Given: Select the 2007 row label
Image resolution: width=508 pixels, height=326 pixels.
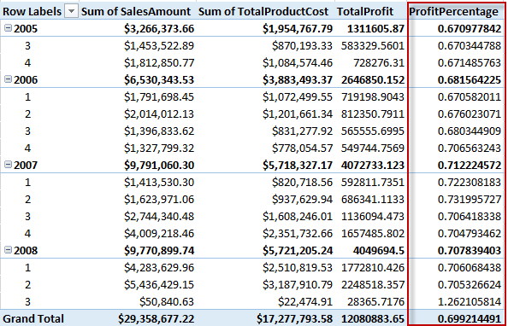Looking at the screenshot, I should tap(26, 166).
